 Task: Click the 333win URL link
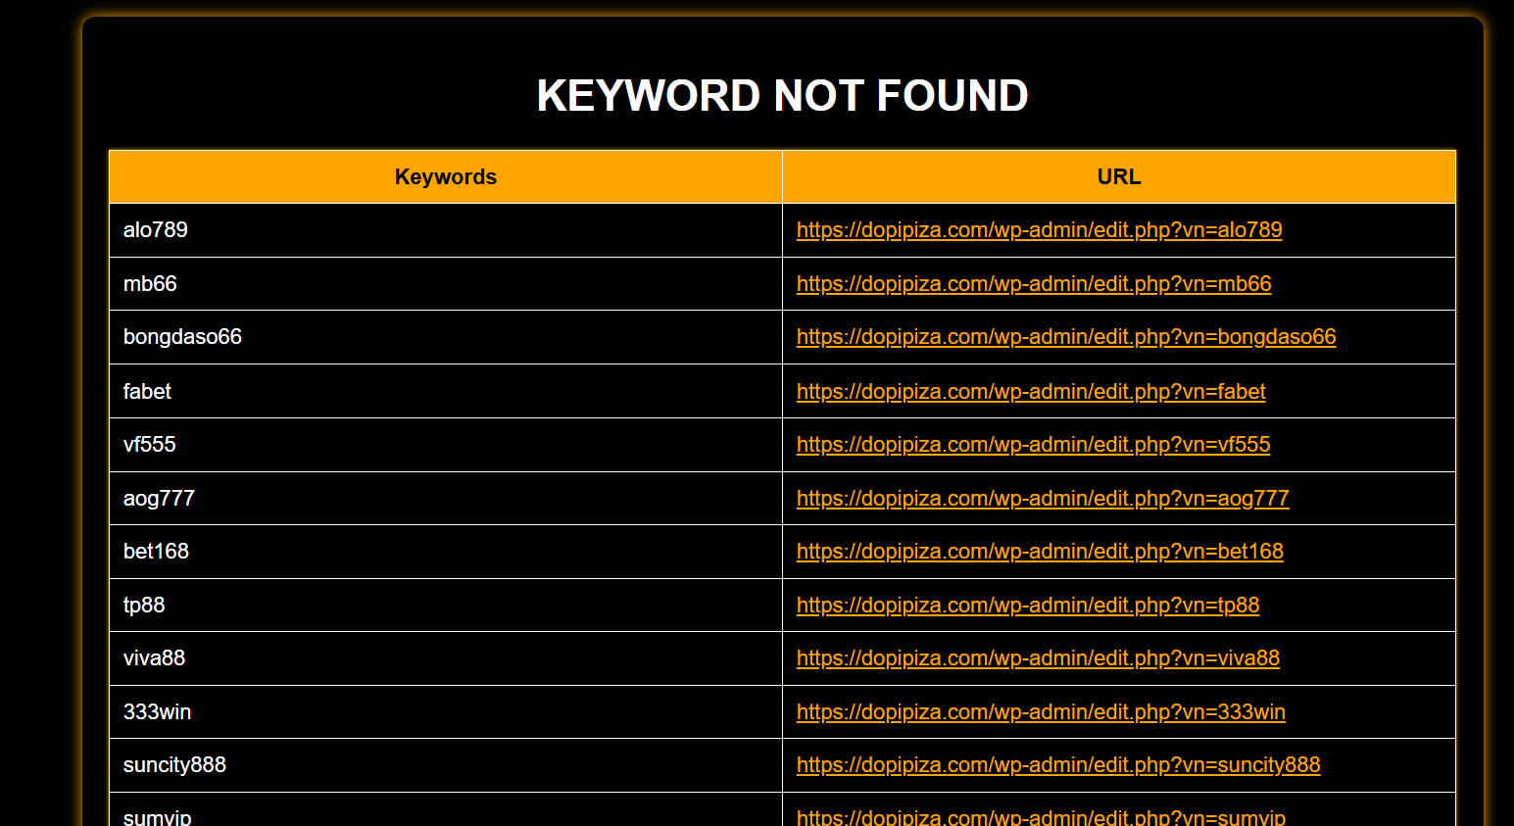[x=1040, y=712]
